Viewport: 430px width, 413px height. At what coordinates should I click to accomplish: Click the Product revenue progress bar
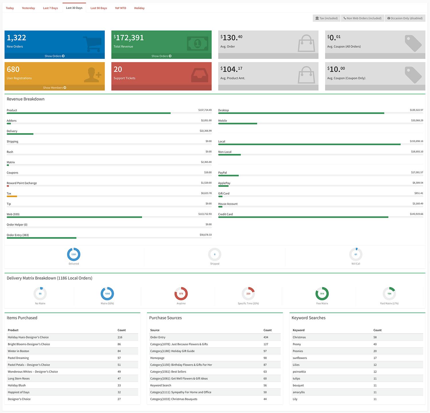89,113
